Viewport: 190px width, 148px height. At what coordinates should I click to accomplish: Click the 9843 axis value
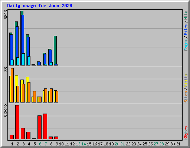(x=6, y=15)
